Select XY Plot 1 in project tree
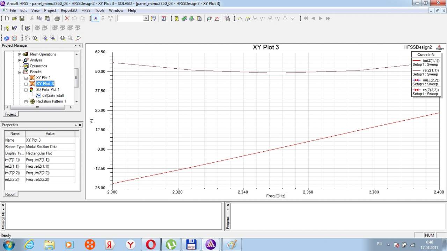This screenshot has width=447, height=251. point(43,78)
